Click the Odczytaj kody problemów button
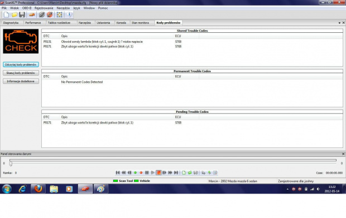346x218 pixels. 21,65
